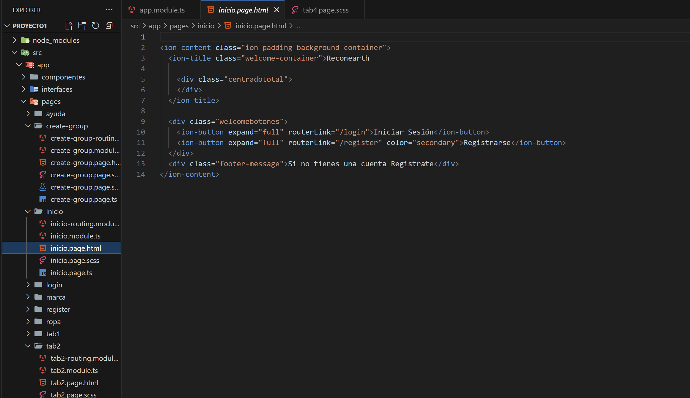Collapse all folders in explorer

[x=109, y=26]
